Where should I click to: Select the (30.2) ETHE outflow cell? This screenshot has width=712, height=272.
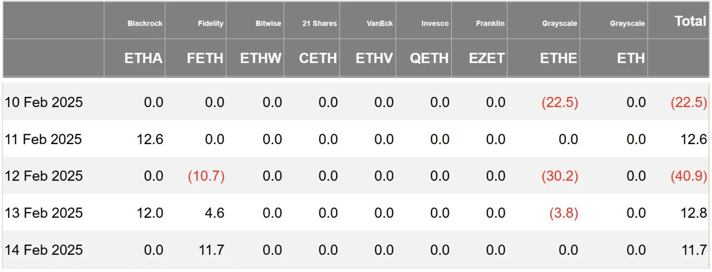coord(559,176)
